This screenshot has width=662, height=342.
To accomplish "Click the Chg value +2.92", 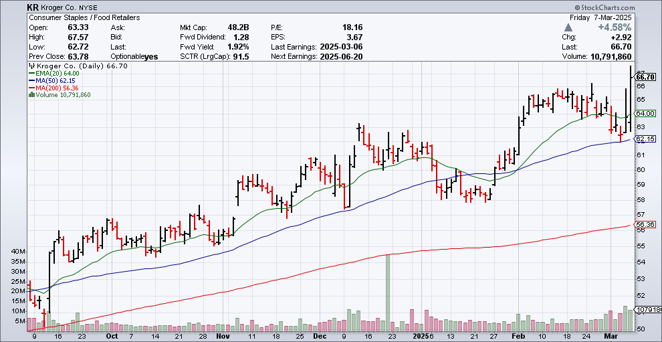I will pos(621,37).
